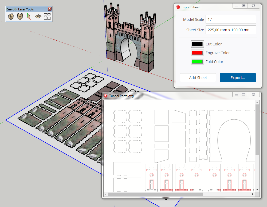
Task: Open the green Fold Color swatch
Action: tap(197, 61)
